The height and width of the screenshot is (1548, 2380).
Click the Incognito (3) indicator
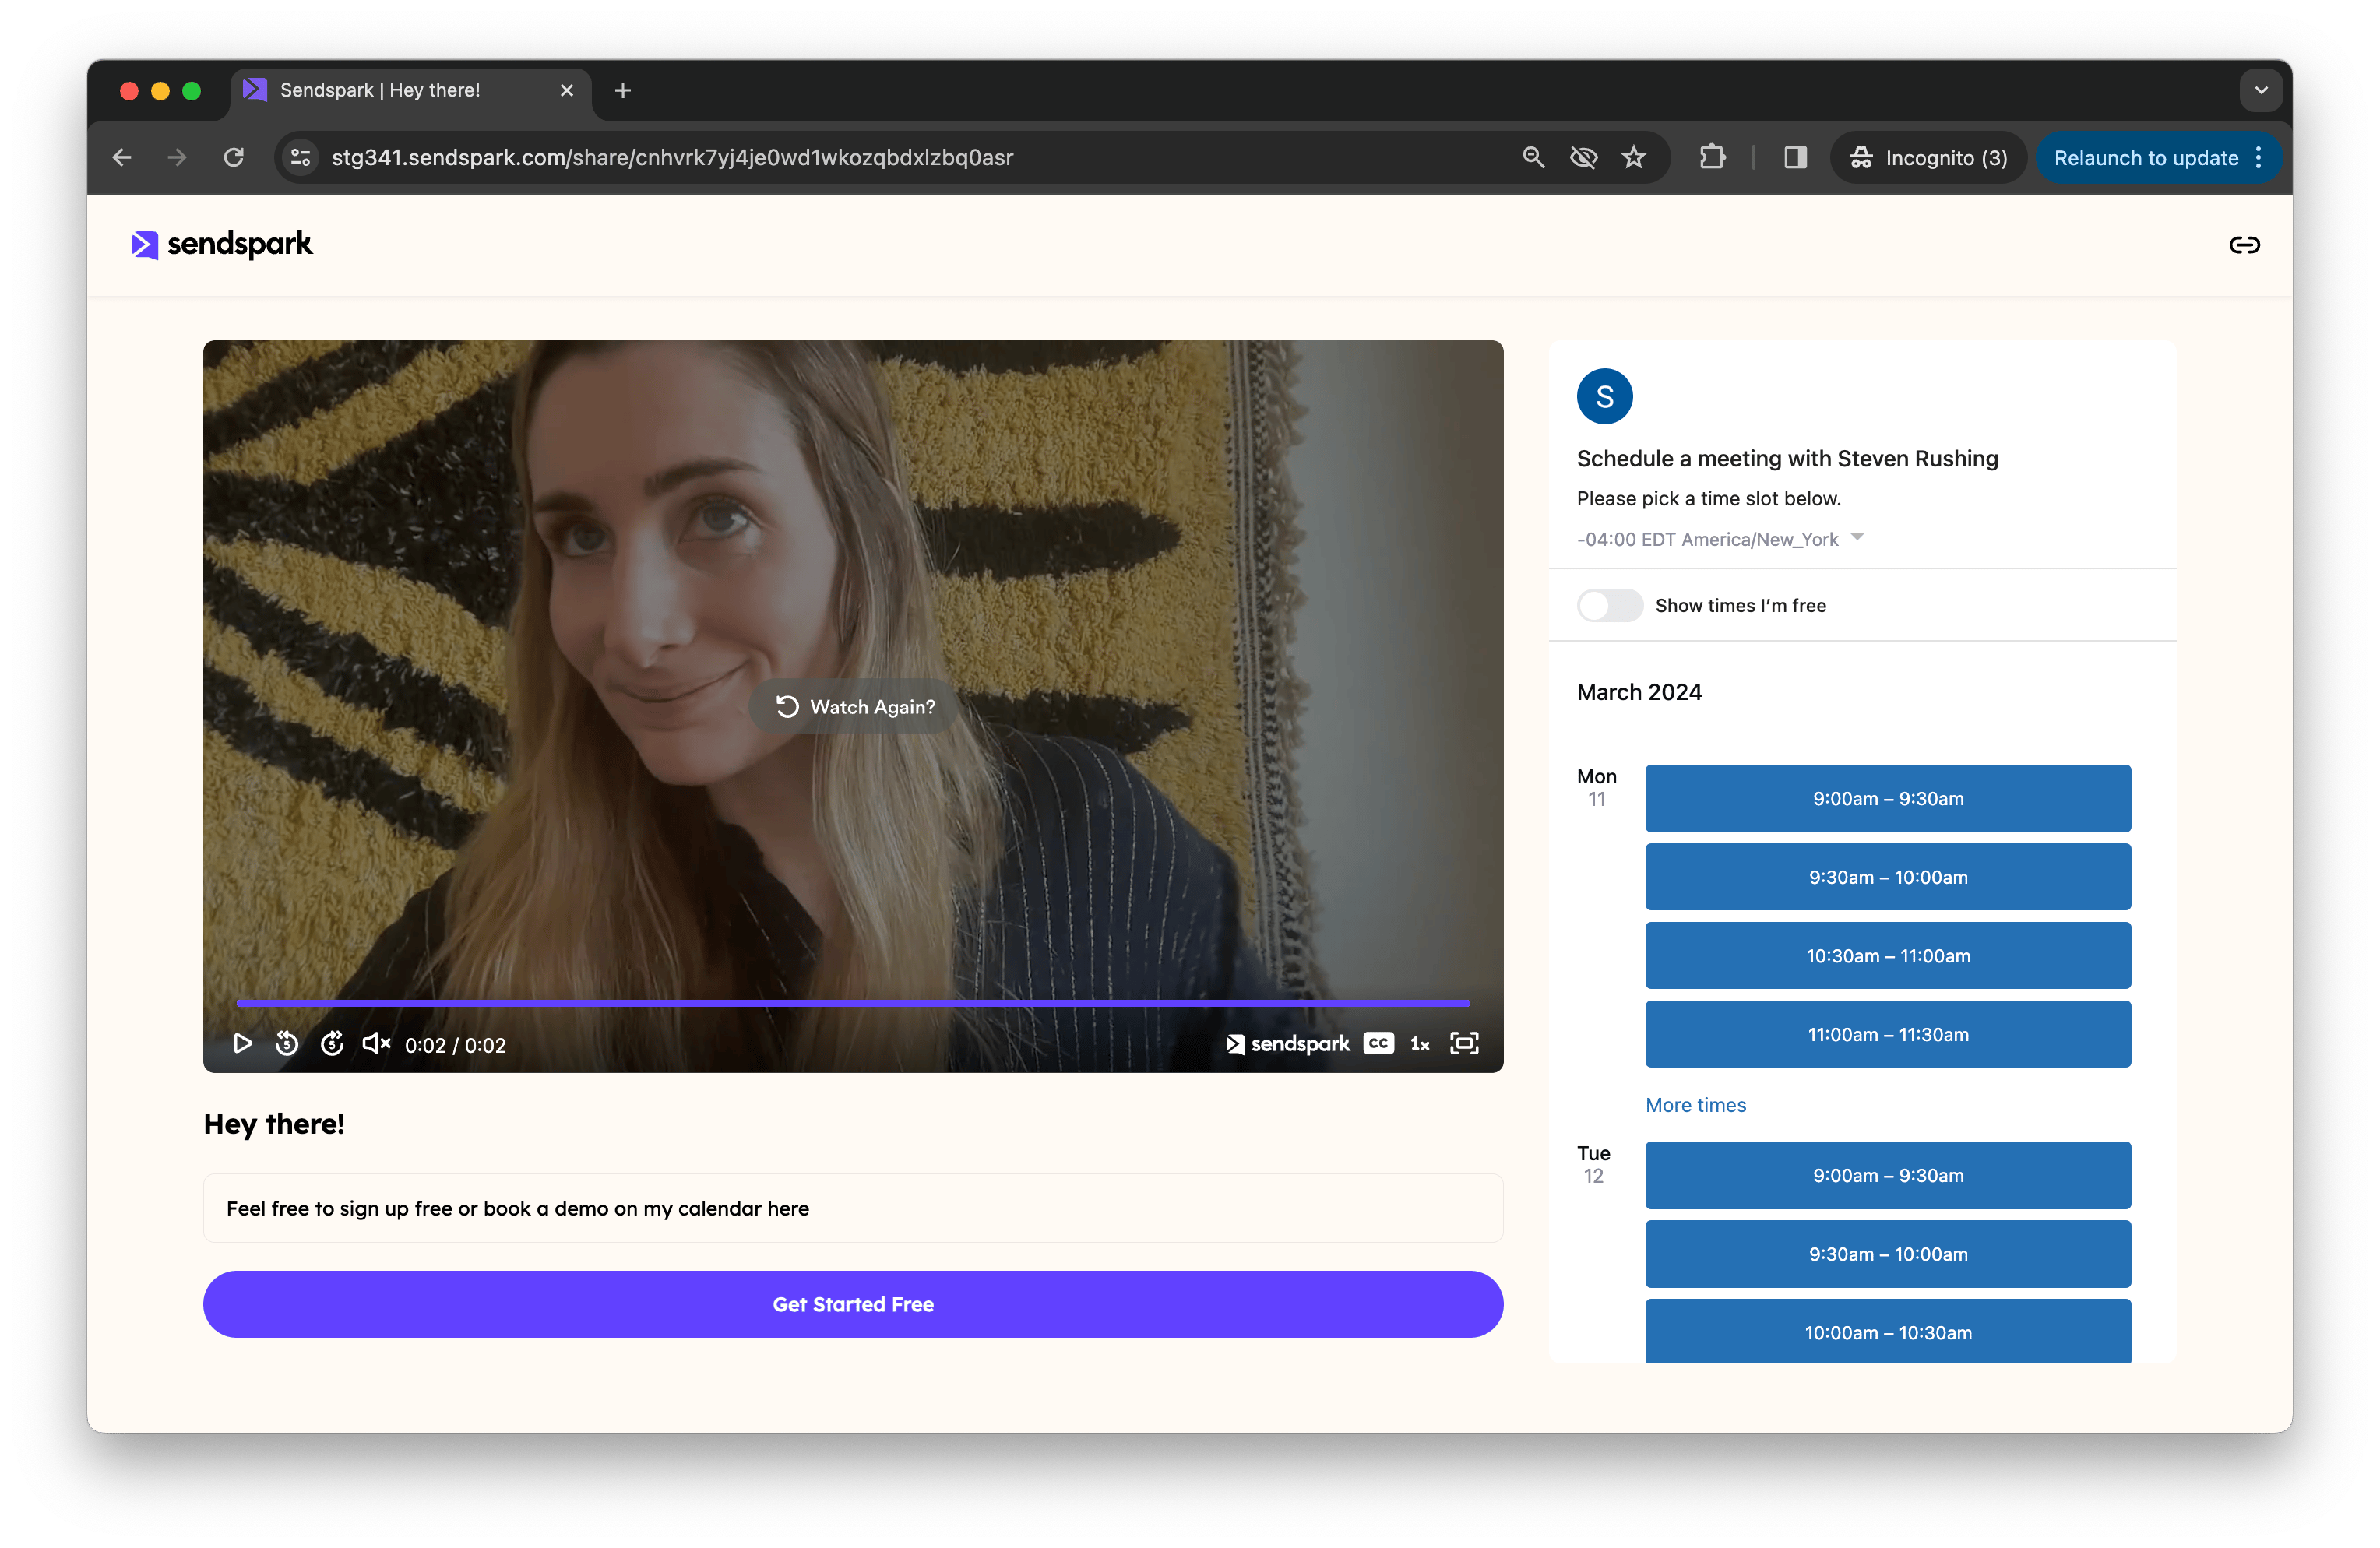pos(1928,157)
